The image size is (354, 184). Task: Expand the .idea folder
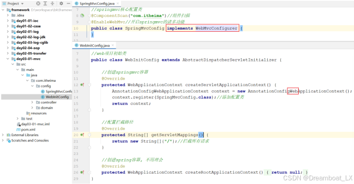pyautogui.click(x=8, y=15)
